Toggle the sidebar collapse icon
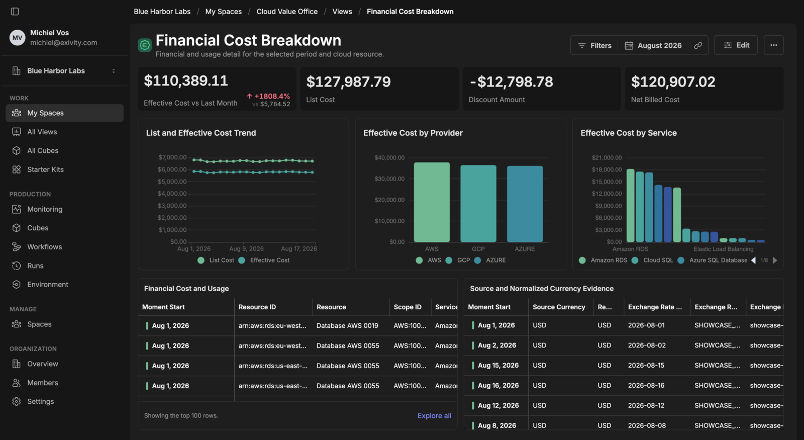Image resolution: width=804 pixels, height=440 pixels. click(15, 11)
